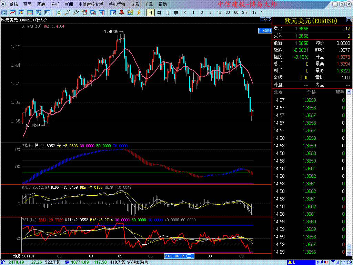The height and width of the screenshot is (265, 353).
Task: Open the 系统 menu
Action: [14, 4]
